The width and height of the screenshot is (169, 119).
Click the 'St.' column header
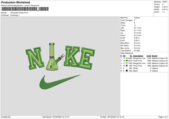(x=131, y=56)
